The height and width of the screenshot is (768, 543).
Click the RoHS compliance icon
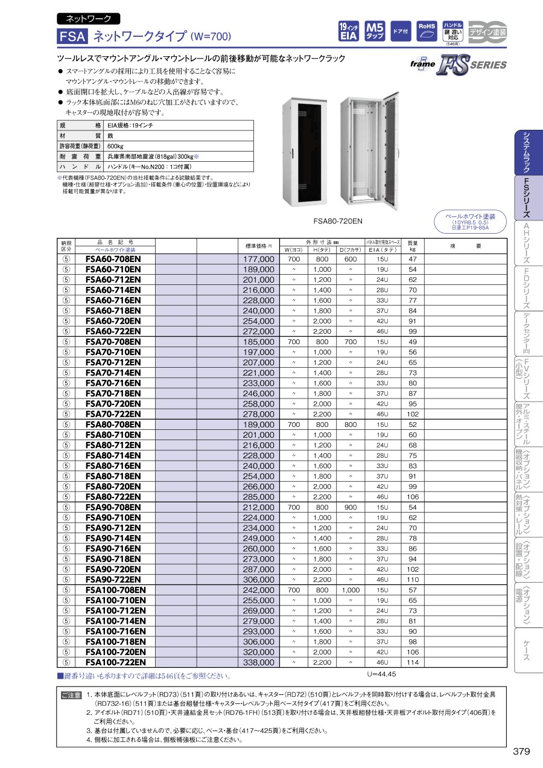[x=427, y=30]
